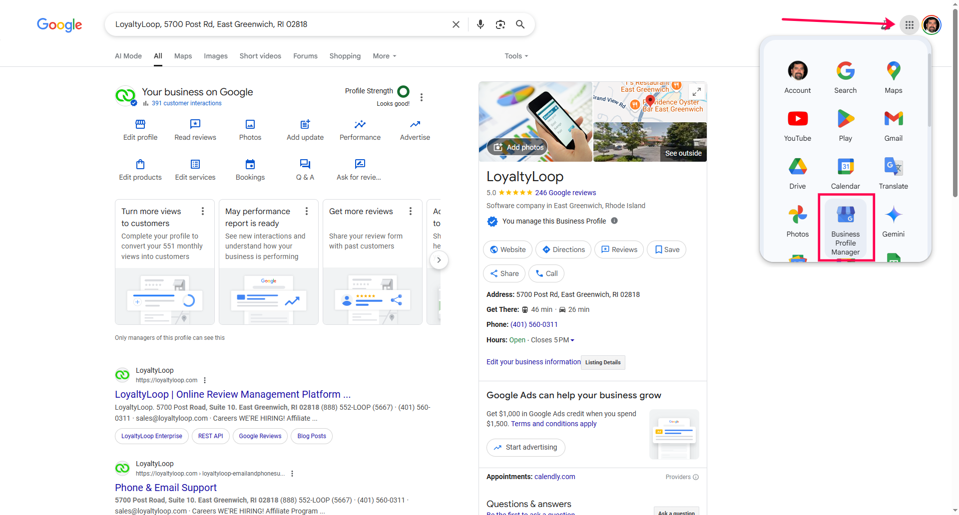Open the Read reviews icon
This screenshot has width=959, height=515.
pyautogui.click(x=195, y=124)
